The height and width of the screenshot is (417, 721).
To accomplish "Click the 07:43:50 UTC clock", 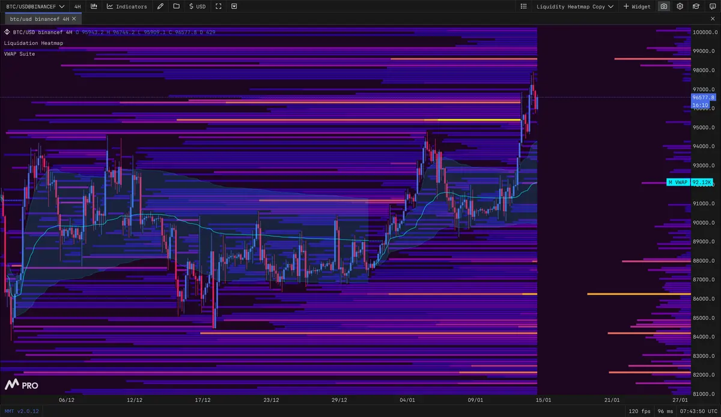I will 699,412.
